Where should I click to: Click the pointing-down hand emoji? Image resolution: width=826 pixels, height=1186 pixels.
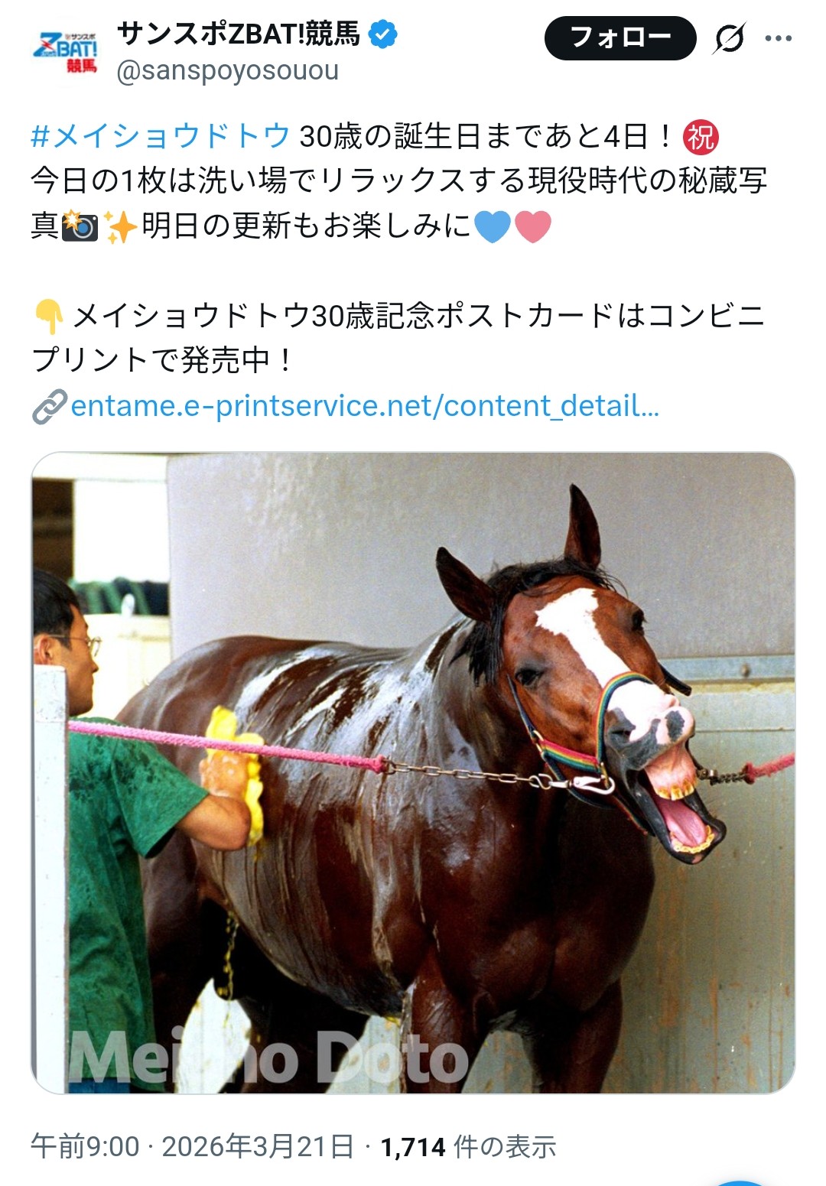coord(49,317)
